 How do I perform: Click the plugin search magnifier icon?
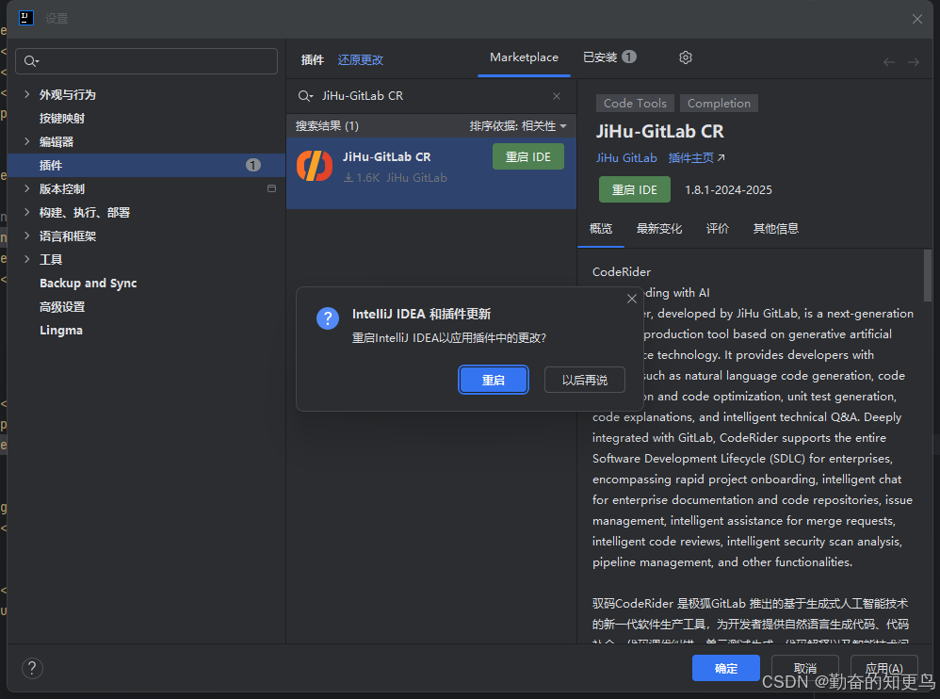[x=305, y=96]
